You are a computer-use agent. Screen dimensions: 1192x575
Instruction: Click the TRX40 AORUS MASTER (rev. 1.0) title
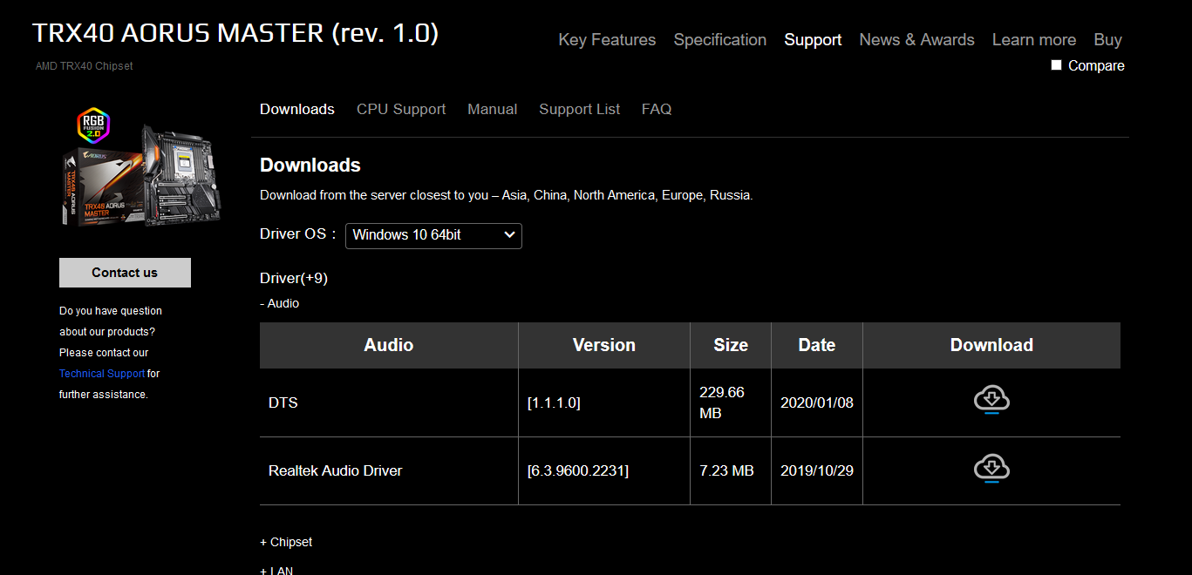click(235, 33)
